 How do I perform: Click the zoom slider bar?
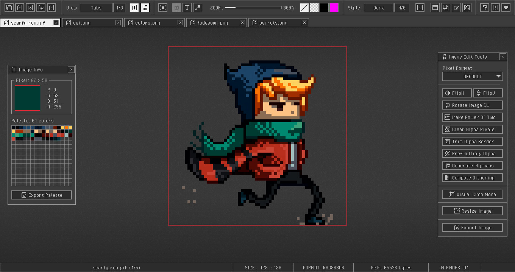(253, 8)
